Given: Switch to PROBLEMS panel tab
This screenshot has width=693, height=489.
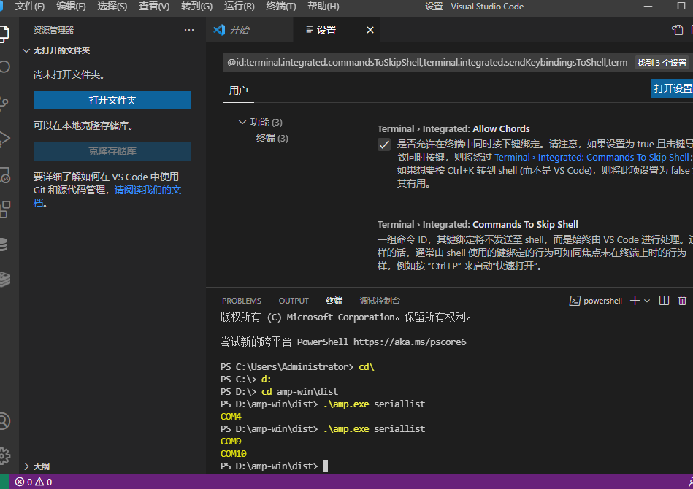Looking at the screenshot, I should coord(241,301).
